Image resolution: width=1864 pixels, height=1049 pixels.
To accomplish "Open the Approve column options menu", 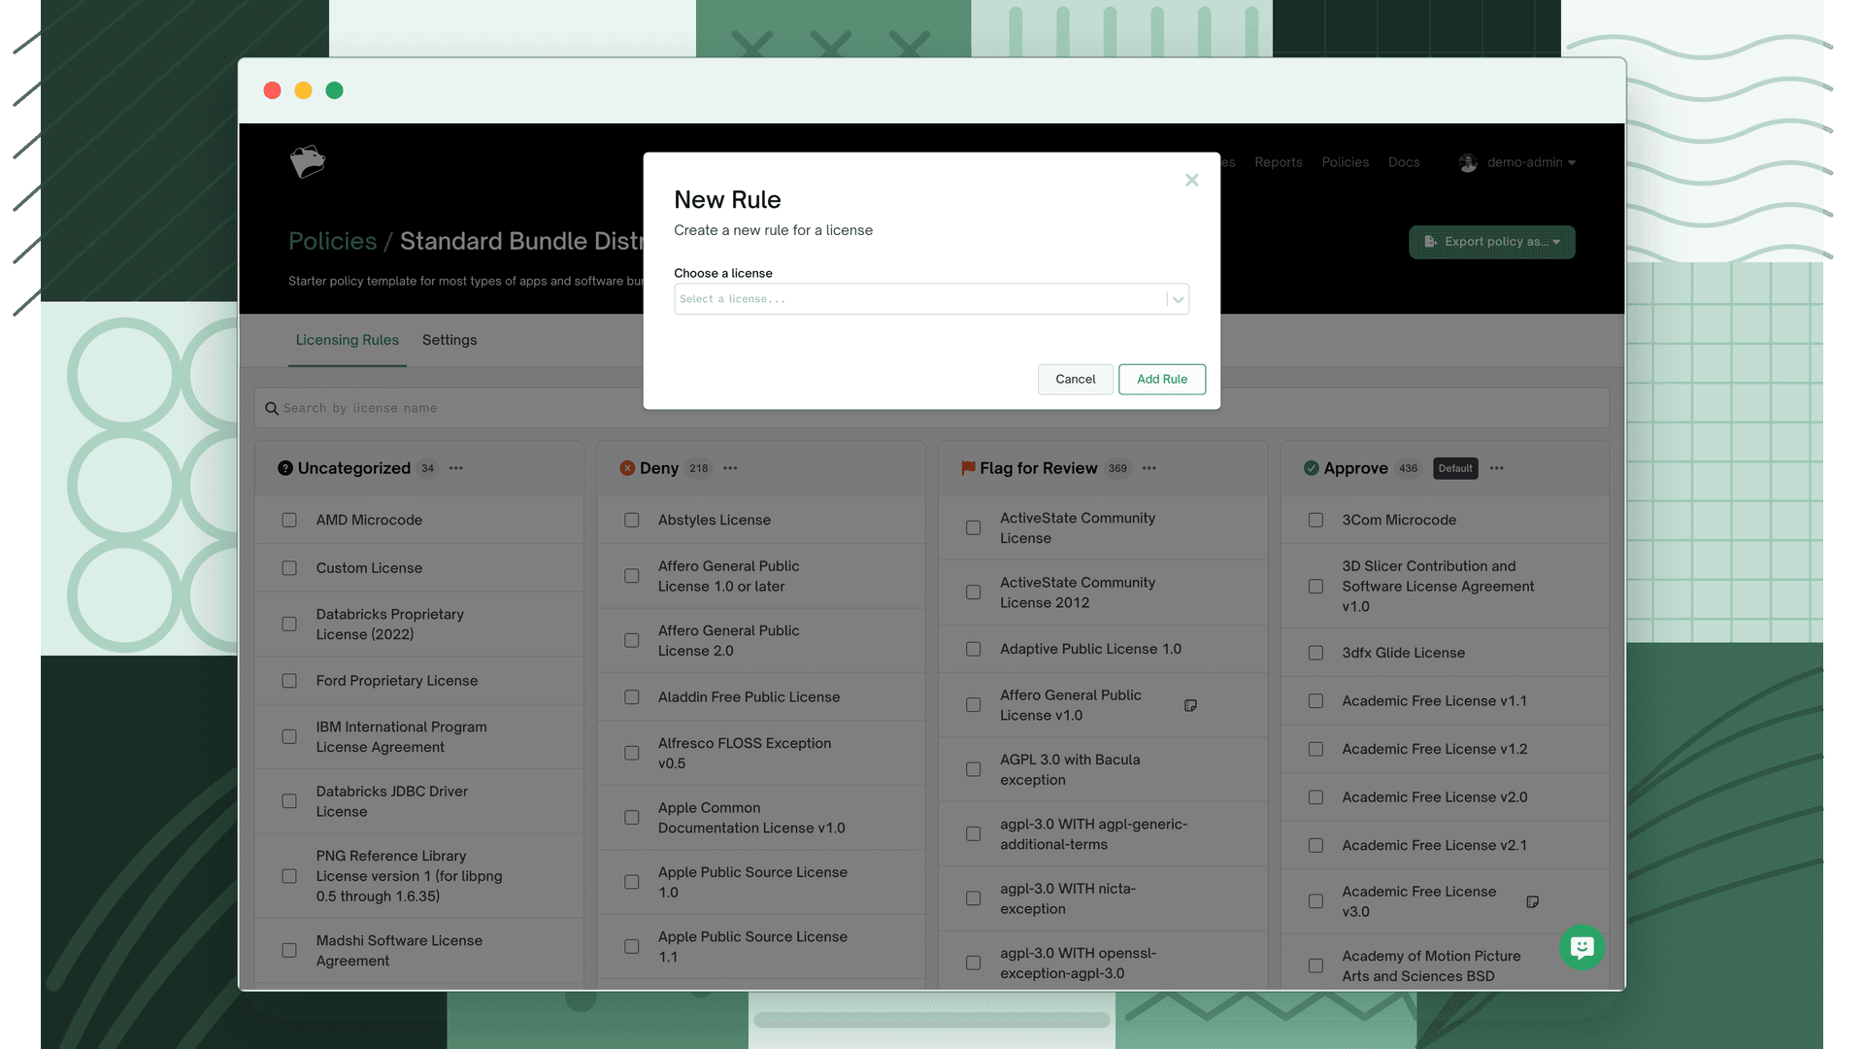I will (x=1496, y=468).
